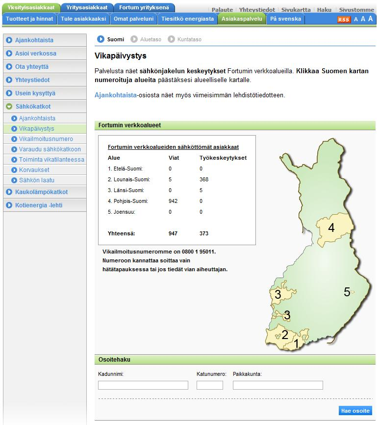379x425 pixels.
Task: Open the Sivukartta link
Action: [296, 10]
